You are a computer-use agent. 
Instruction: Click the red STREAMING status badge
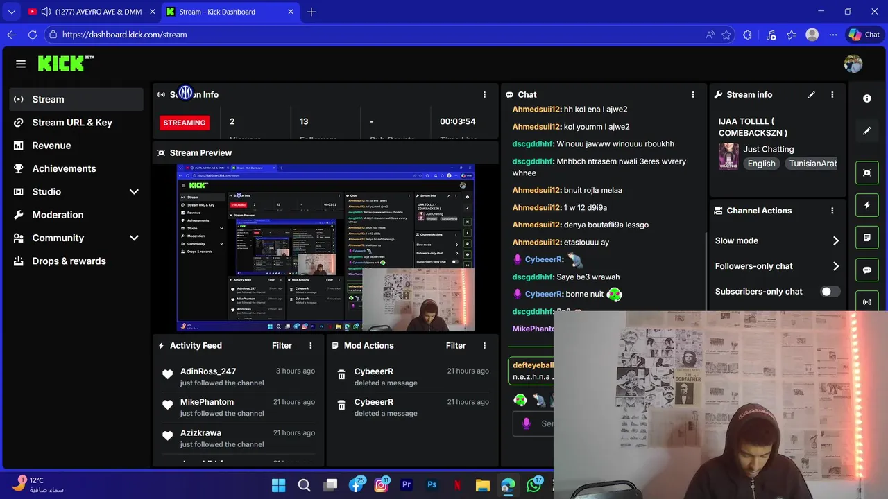(185, 123)
